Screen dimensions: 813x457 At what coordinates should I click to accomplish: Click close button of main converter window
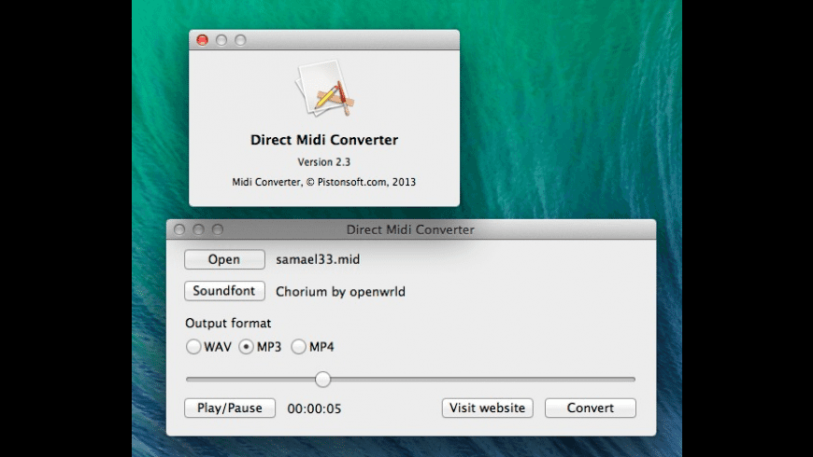[x=179, y=229]
